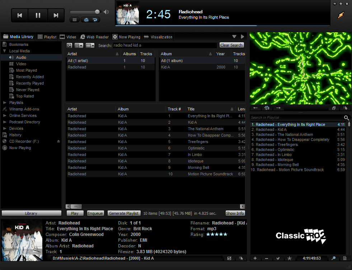Image resolution: width=352 pixels, height=270 pixels.
Task: Click the Play button below the track list
Action: 75,213
